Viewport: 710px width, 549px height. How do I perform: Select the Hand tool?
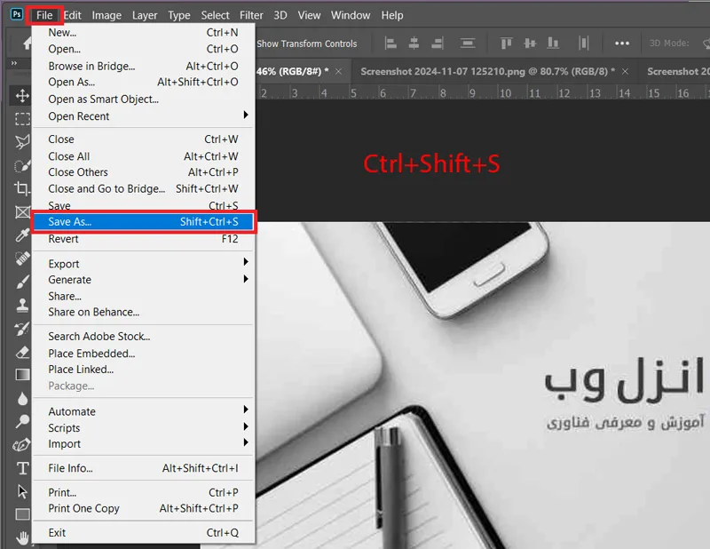tap(22, 537)
